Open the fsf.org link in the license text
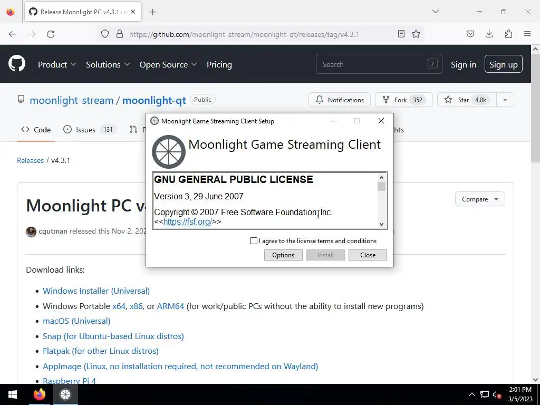The width and height of the screenshot is (540, 405). point(187,222)
